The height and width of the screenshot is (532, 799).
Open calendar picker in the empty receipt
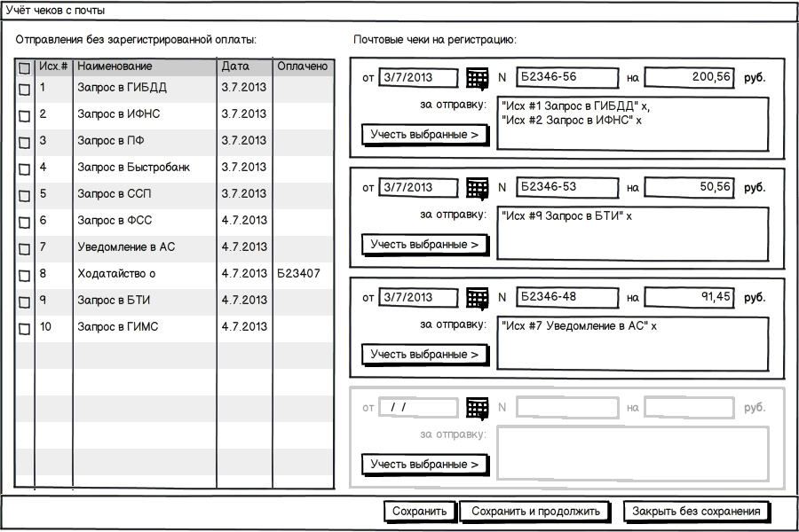(x=477, y=408)
